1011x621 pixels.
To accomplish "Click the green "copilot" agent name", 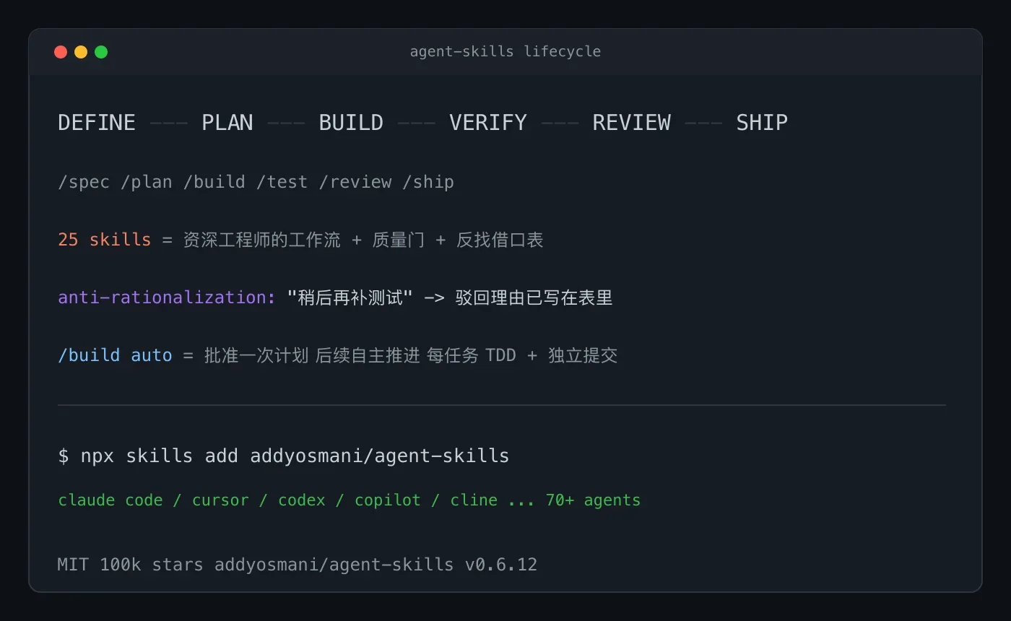I will [388, 500].
